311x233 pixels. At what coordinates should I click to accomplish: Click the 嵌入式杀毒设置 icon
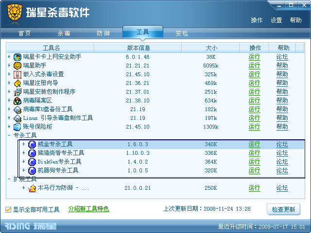[17, 74]
